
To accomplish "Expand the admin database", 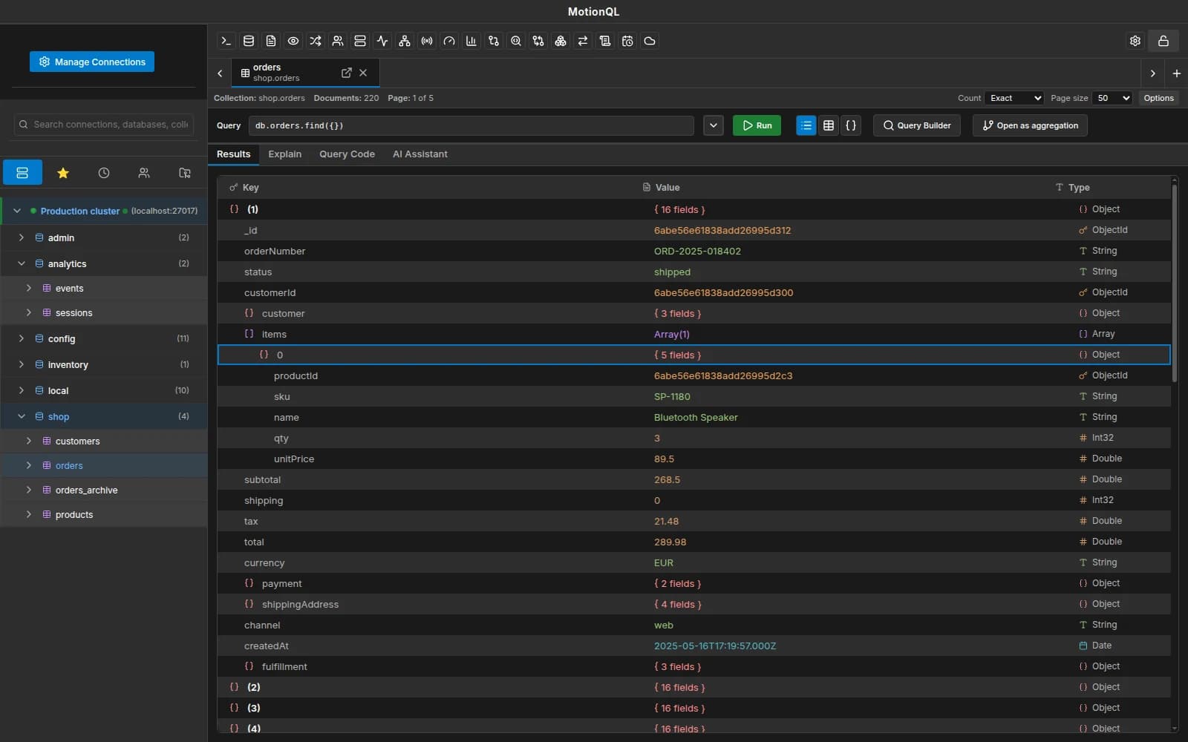I will pyautogui.click(x=22, y=237).
